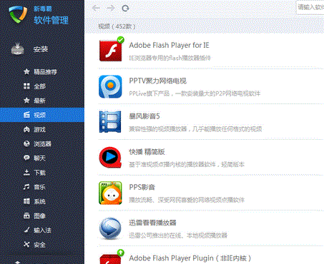
Task: Open 图像 category
Action: coord(42,215)
